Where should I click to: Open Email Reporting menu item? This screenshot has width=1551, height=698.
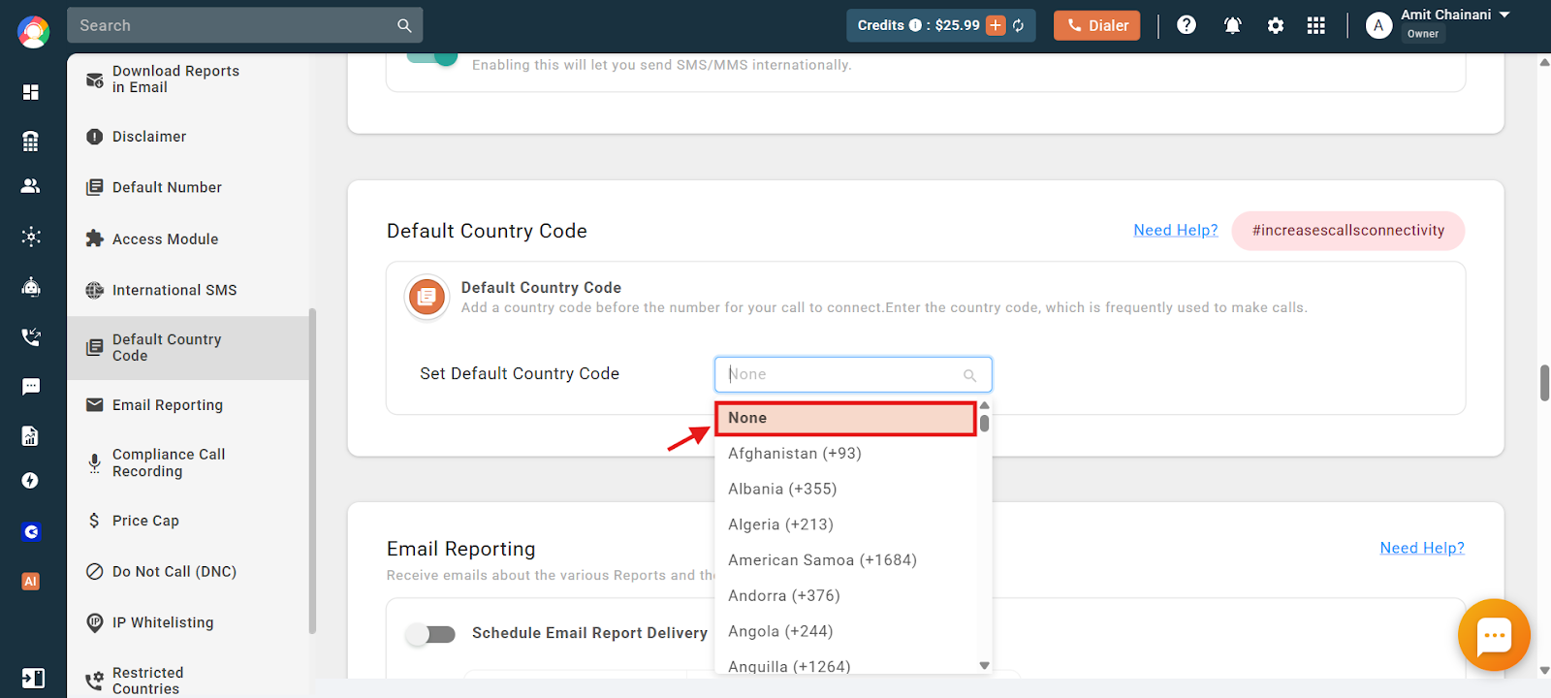click(x=188, y=405)
